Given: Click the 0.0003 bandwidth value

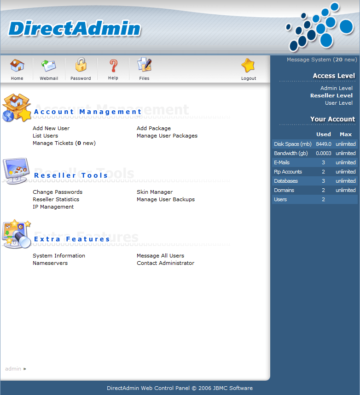Looking at the screenshot, I should [324, 153].
